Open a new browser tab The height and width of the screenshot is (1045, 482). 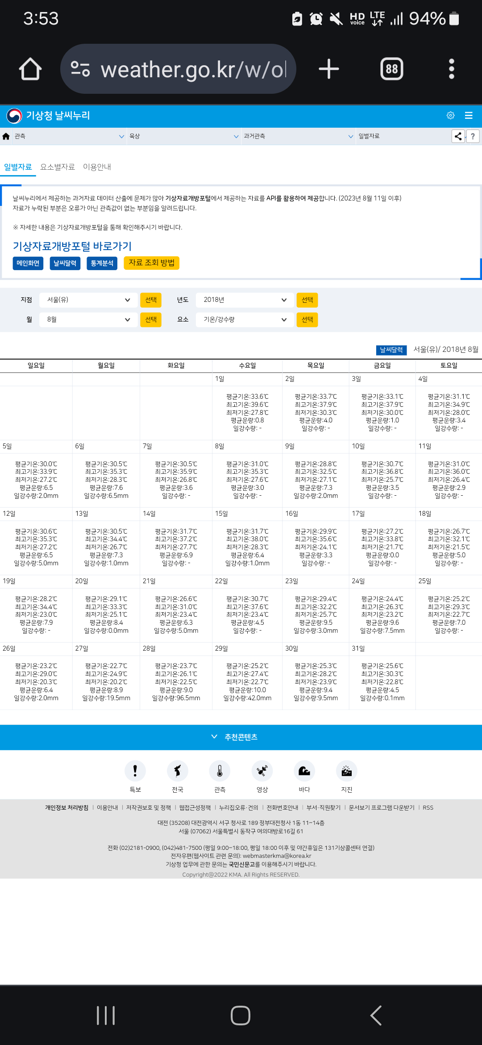click(329, 69)
